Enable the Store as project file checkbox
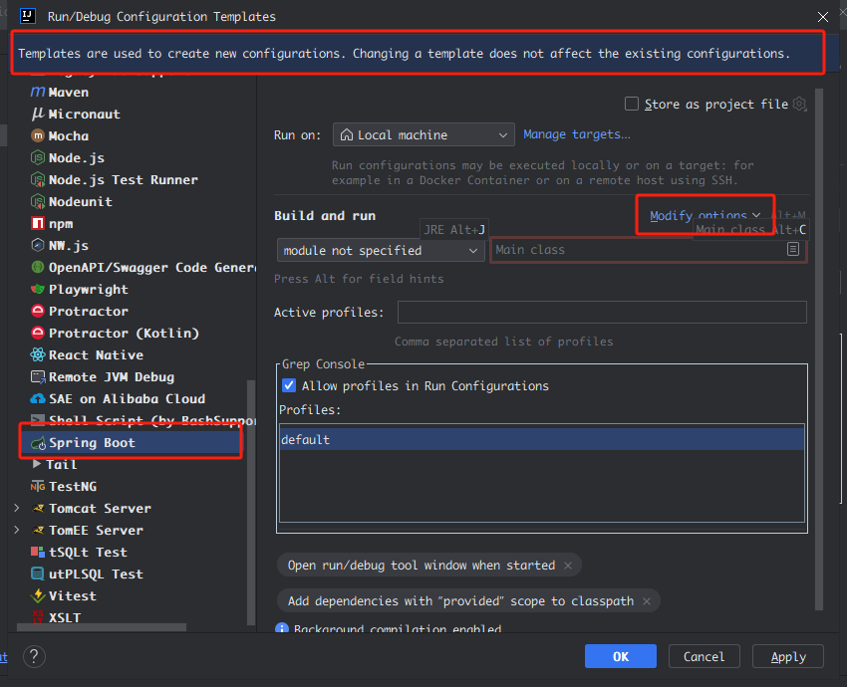 click(632, 104)
